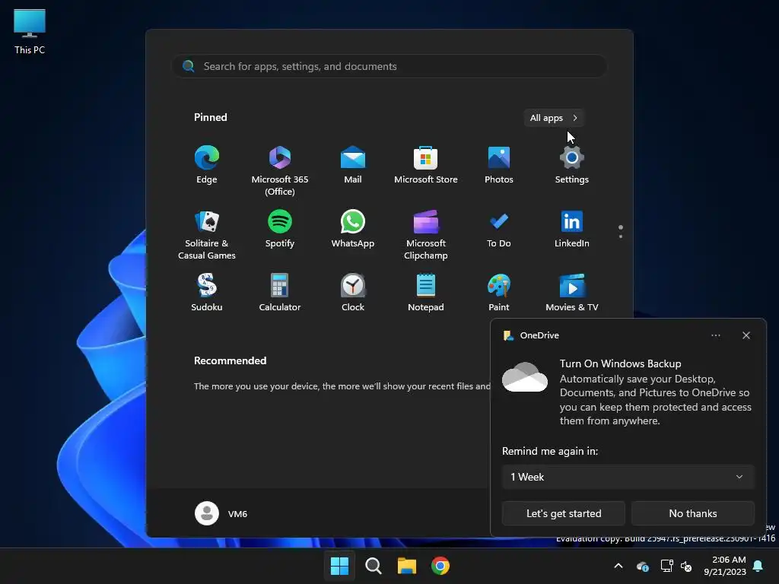Launch the To Do app

pyautogui.click(x=499, y=229)
